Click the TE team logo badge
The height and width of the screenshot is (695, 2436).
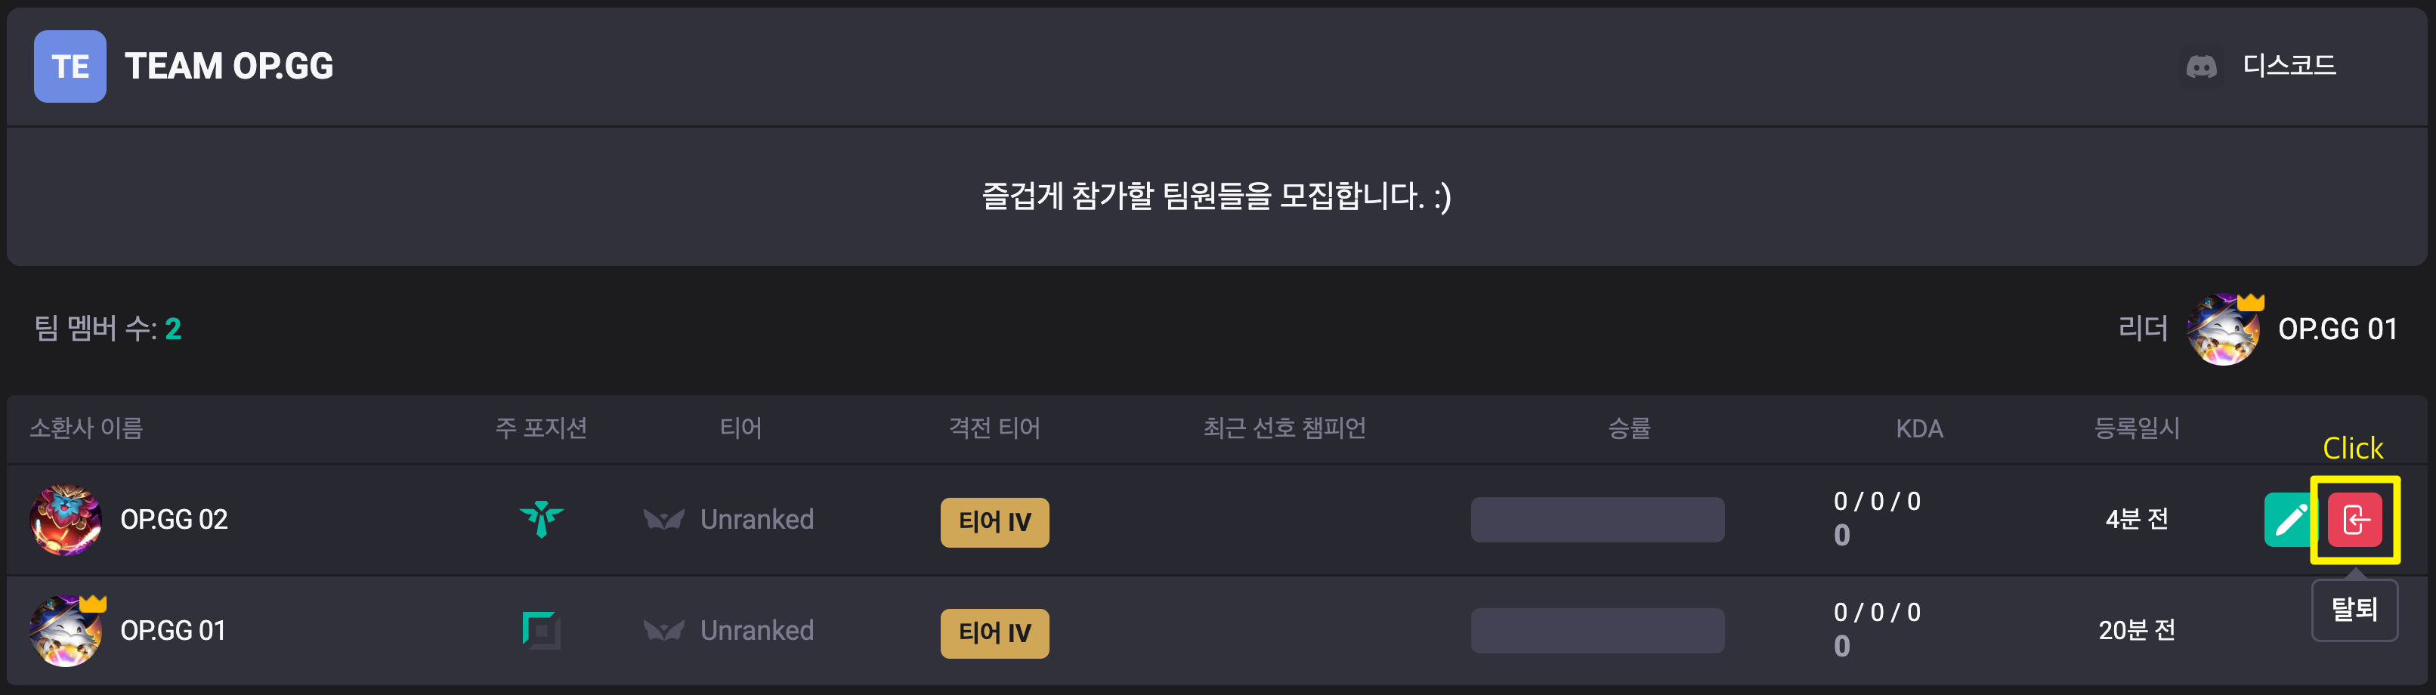click(70, 66)
